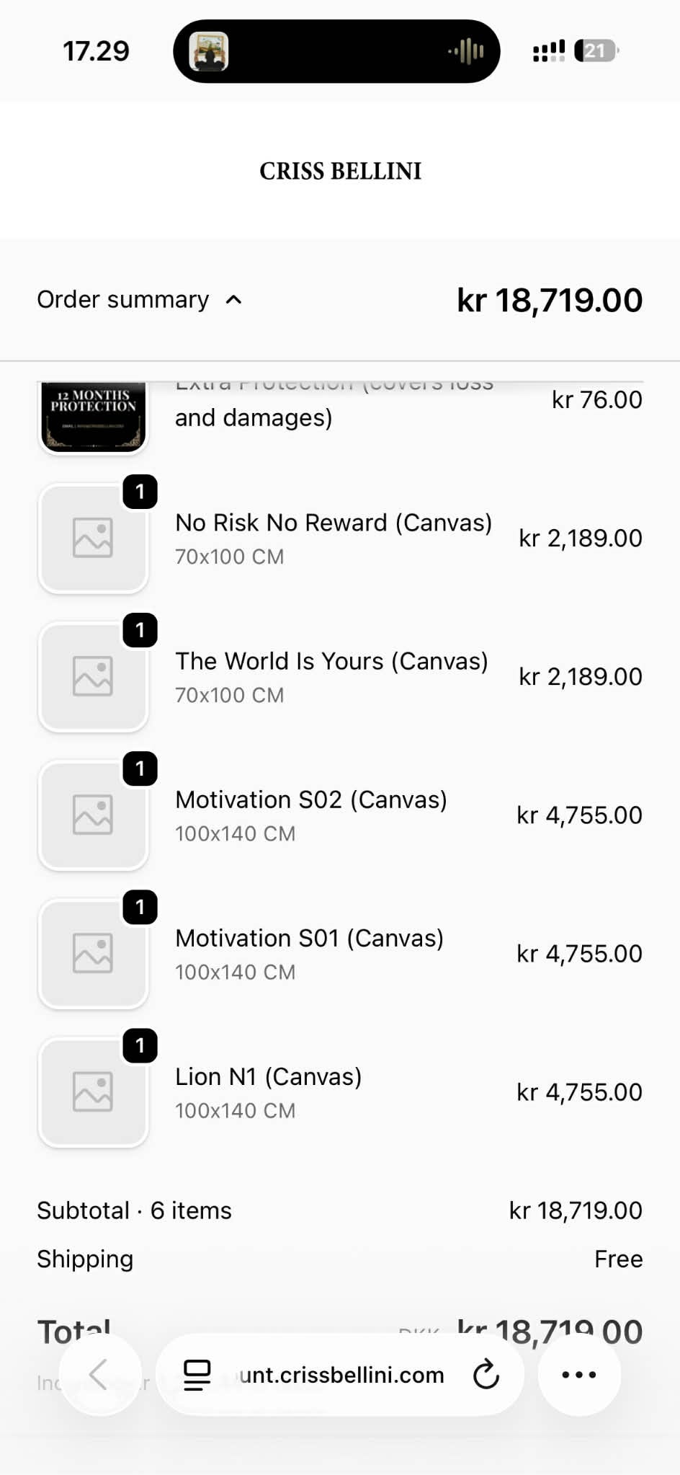
Task: Collapse the Order summary chevron
Action: (x=233, y=300)
